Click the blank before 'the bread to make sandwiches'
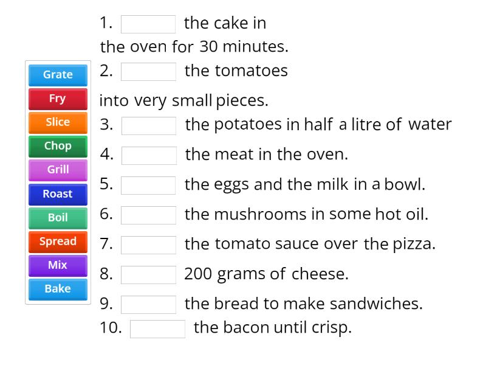Screen dimensions: 486x365 pos(148,304)
